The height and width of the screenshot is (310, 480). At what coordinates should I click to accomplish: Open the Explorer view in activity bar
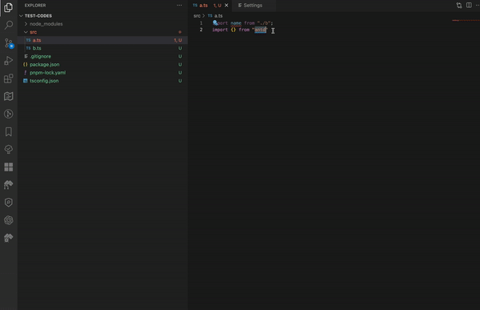point(9,7)
